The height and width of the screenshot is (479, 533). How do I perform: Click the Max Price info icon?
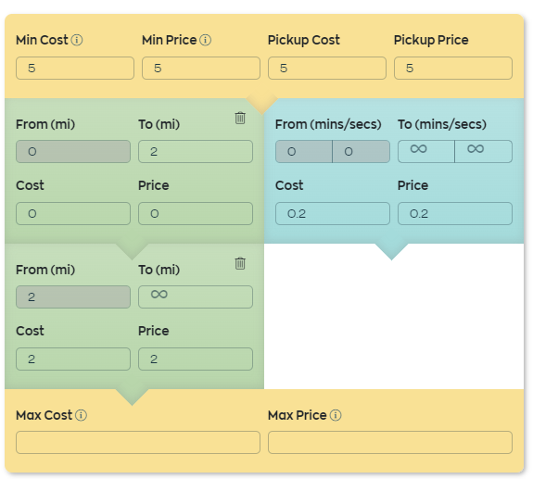[x=336, y=415]
